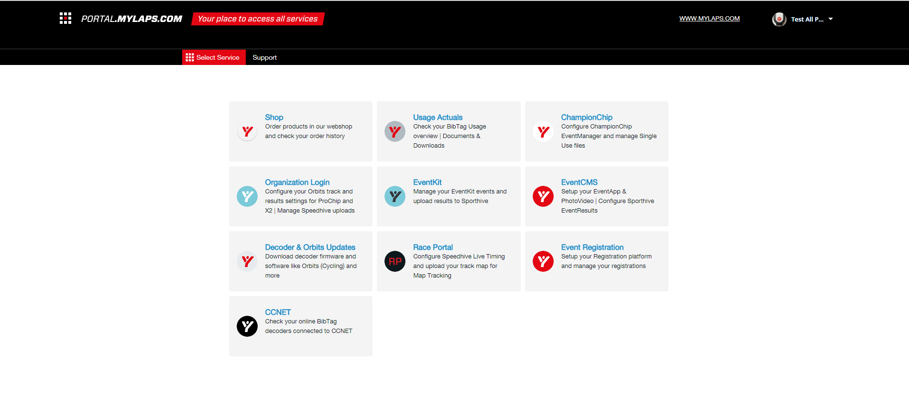This screenshot has height=407, width=909.
Task: Open the Event Registration title link
Action: 592,247
